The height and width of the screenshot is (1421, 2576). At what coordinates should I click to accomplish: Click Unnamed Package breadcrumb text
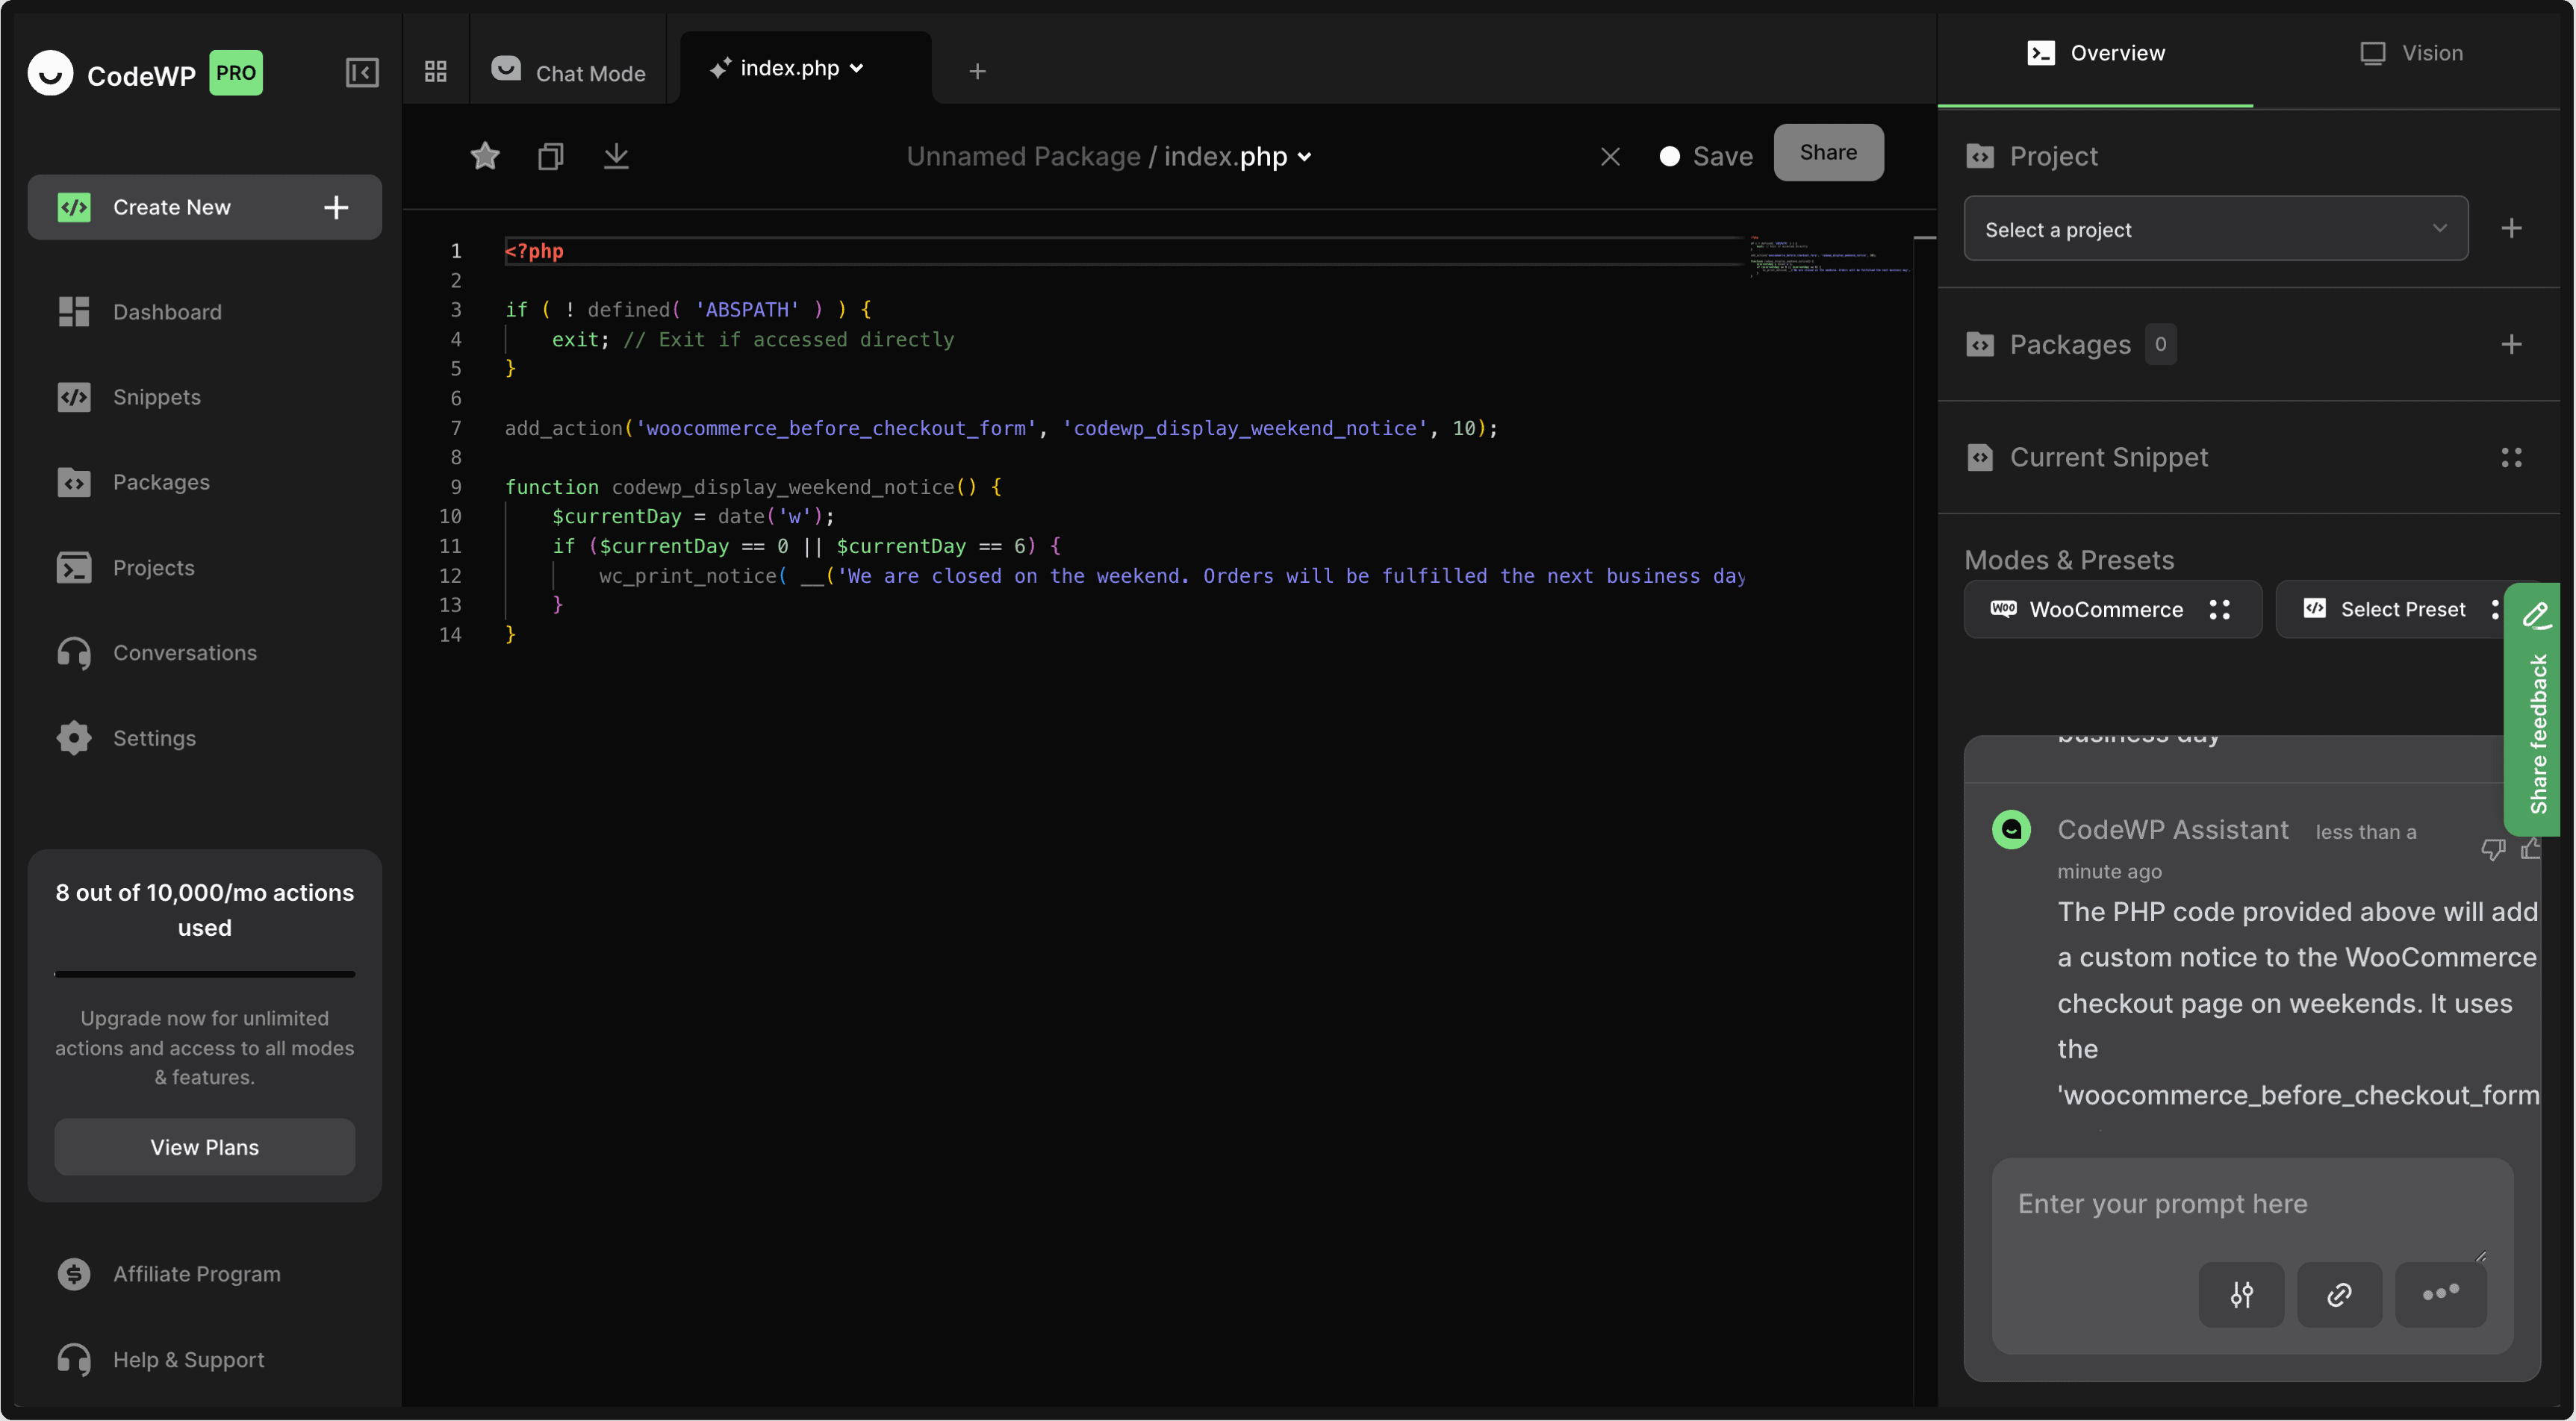coord(1023,157)
